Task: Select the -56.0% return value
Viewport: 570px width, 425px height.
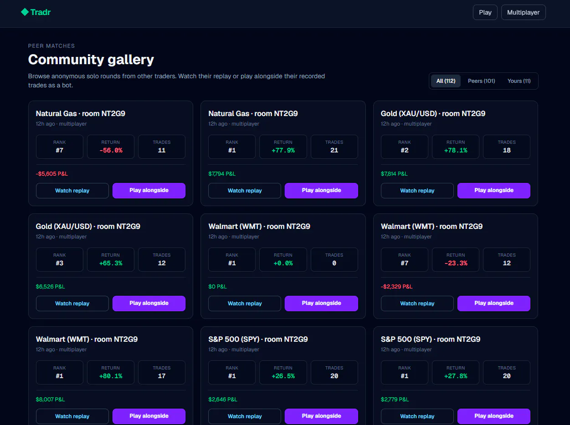Action: tap(111, 150)
